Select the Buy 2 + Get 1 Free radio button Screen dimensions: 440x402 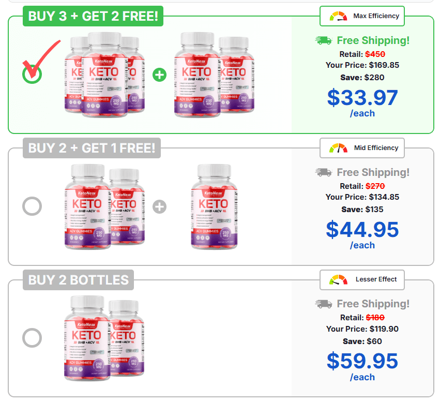click(x=32, y=206)
